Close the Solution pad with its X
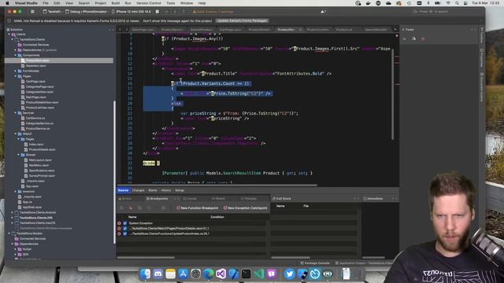Screen dimensions: 504x283 pyautogui.click(x=113, y=30)
